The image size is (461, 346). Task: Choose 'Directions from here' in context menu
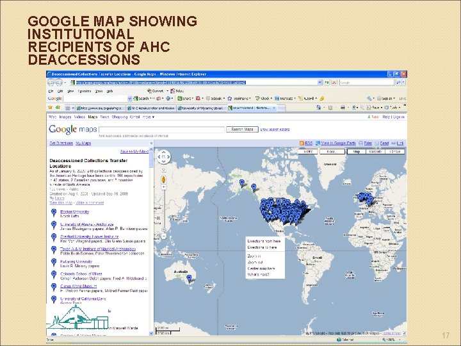[264, 241]
